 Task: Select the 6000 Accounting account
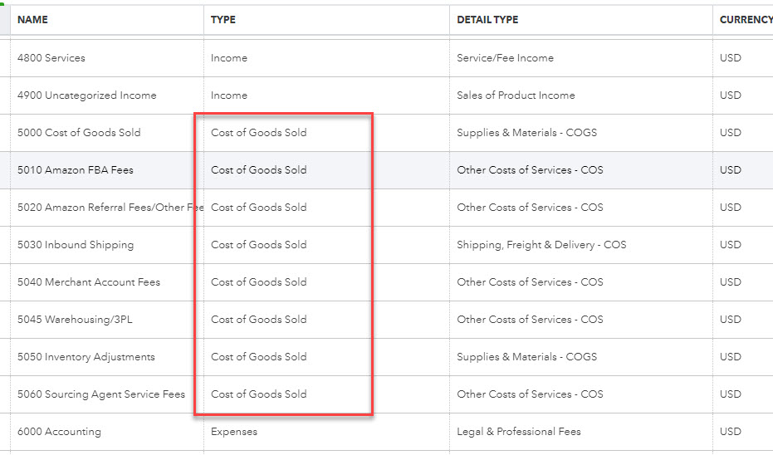click(x=59, y=432)
